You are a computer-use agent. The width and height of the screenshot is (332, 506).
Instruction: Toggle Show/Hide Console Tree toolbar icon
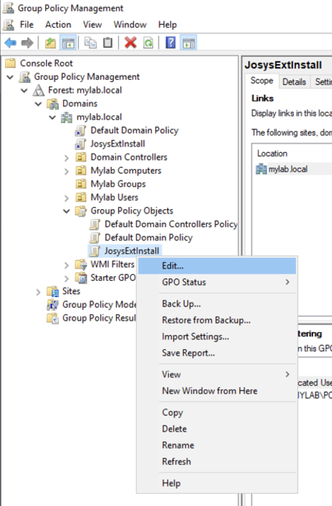point(68,43)
